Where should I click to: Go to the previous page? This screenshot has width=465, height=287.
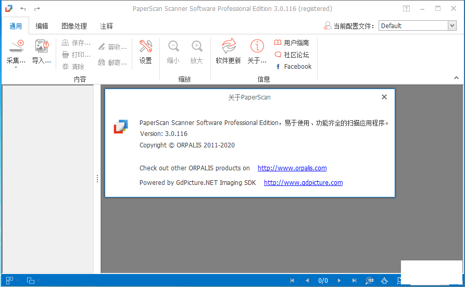(307, 280)
